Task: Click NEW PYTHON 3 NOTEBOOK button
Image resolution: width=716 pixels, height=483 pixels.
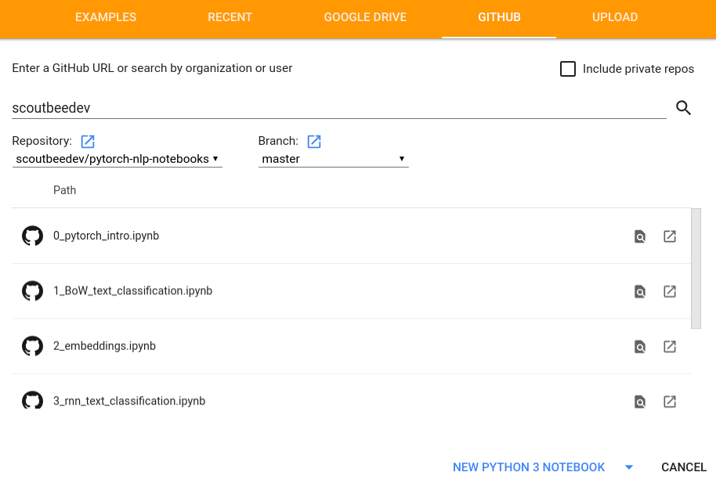Action: coord(529,467)
